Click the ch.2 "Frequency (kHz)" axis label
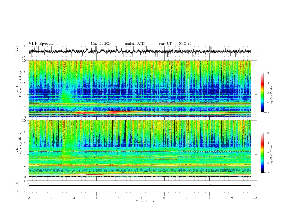 (20, 144)
